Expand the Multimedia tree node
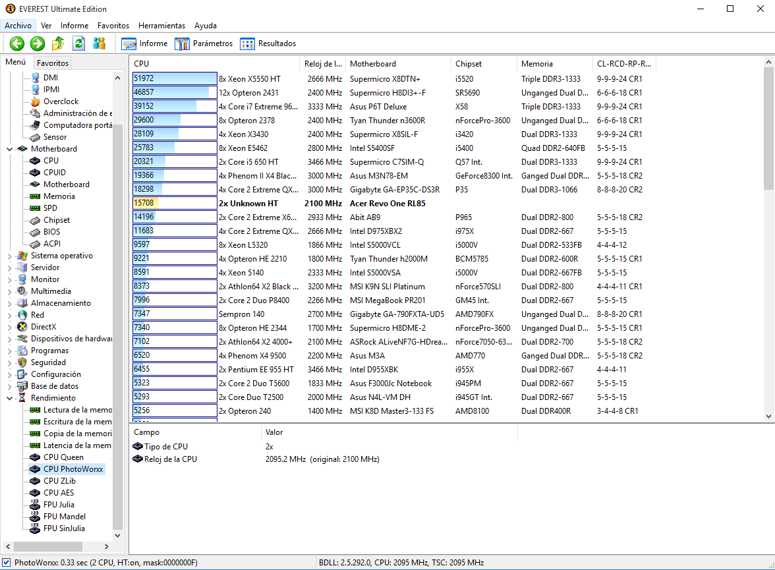Screen dimensions: 775x570 pos(9,292)
